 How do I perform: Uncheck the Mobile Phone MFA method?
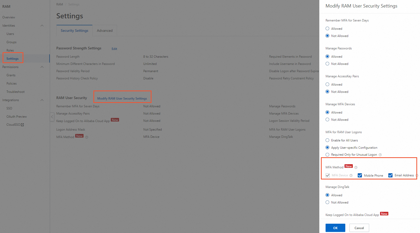pos(360,175)
